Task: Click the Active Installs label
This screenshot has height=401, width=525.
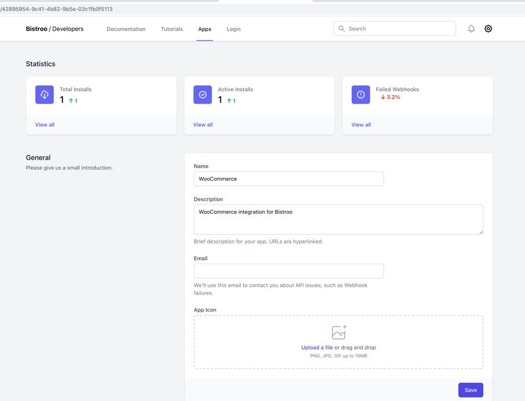Action: click(x=236, y=89)
